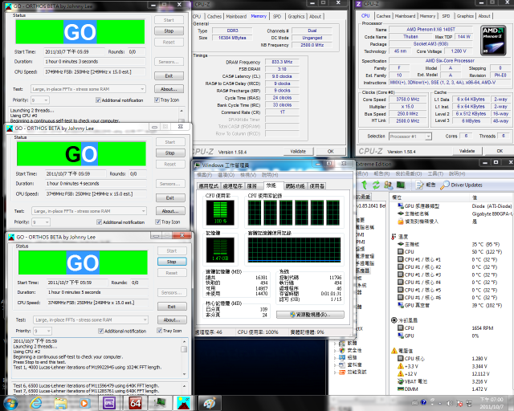Click the DRAM Frequency 833.3 MHz value
The image size is (514, 411).
[x=282, y=62]
